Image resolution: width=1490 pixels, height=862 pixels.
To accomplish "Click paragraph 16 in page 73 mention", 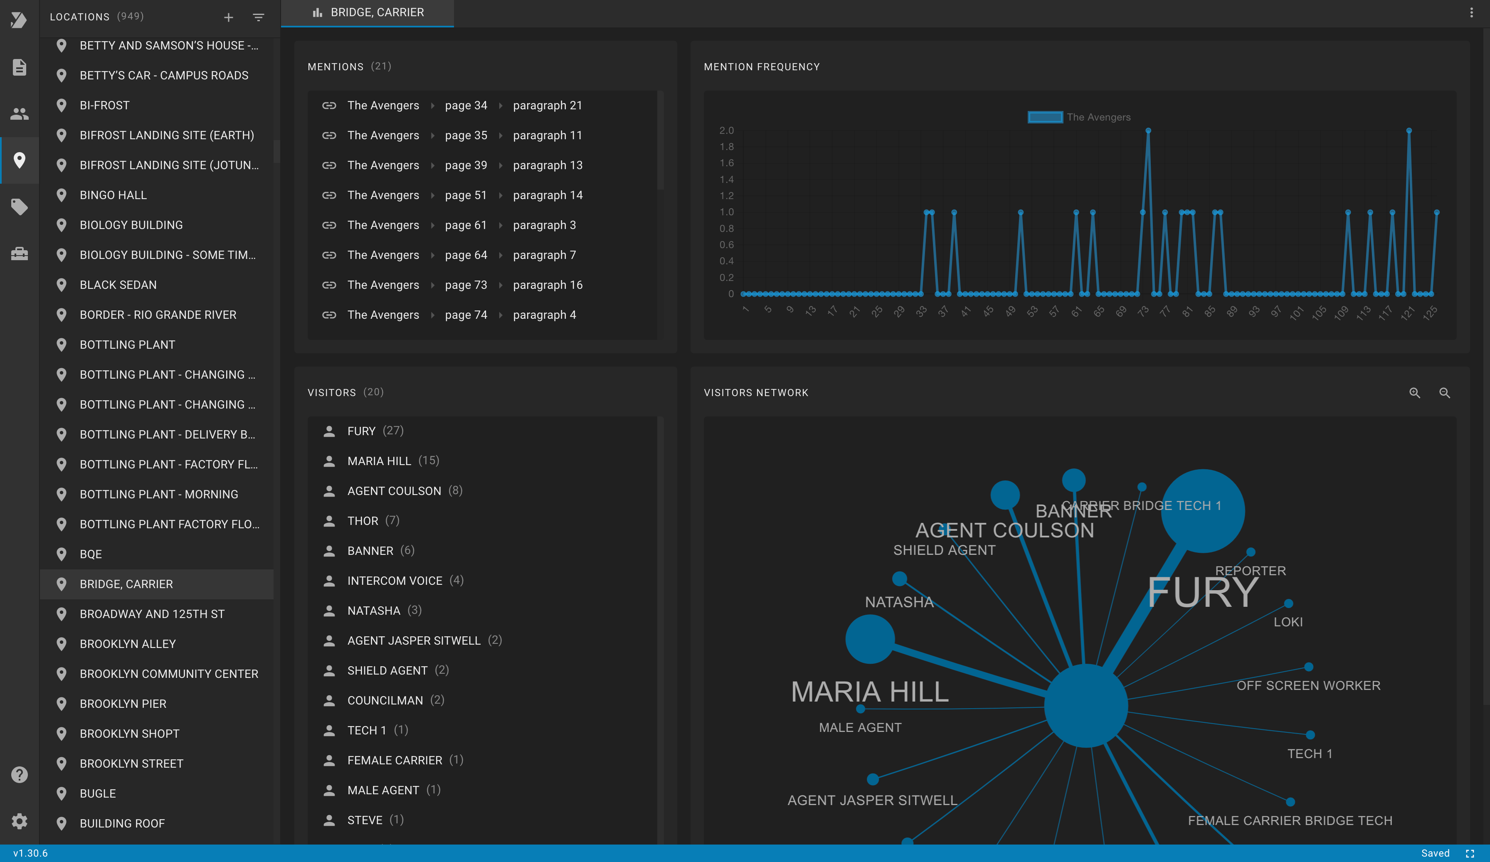I will (548, 285).
